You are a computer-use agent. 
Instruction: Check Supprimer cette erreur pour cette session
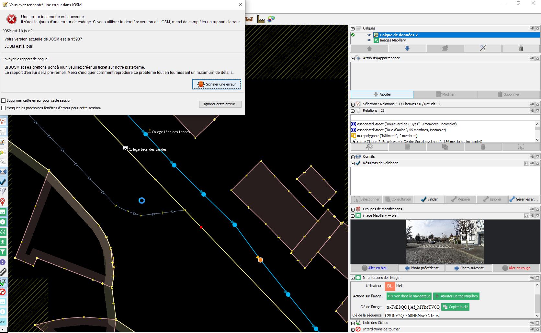(4, 101)
